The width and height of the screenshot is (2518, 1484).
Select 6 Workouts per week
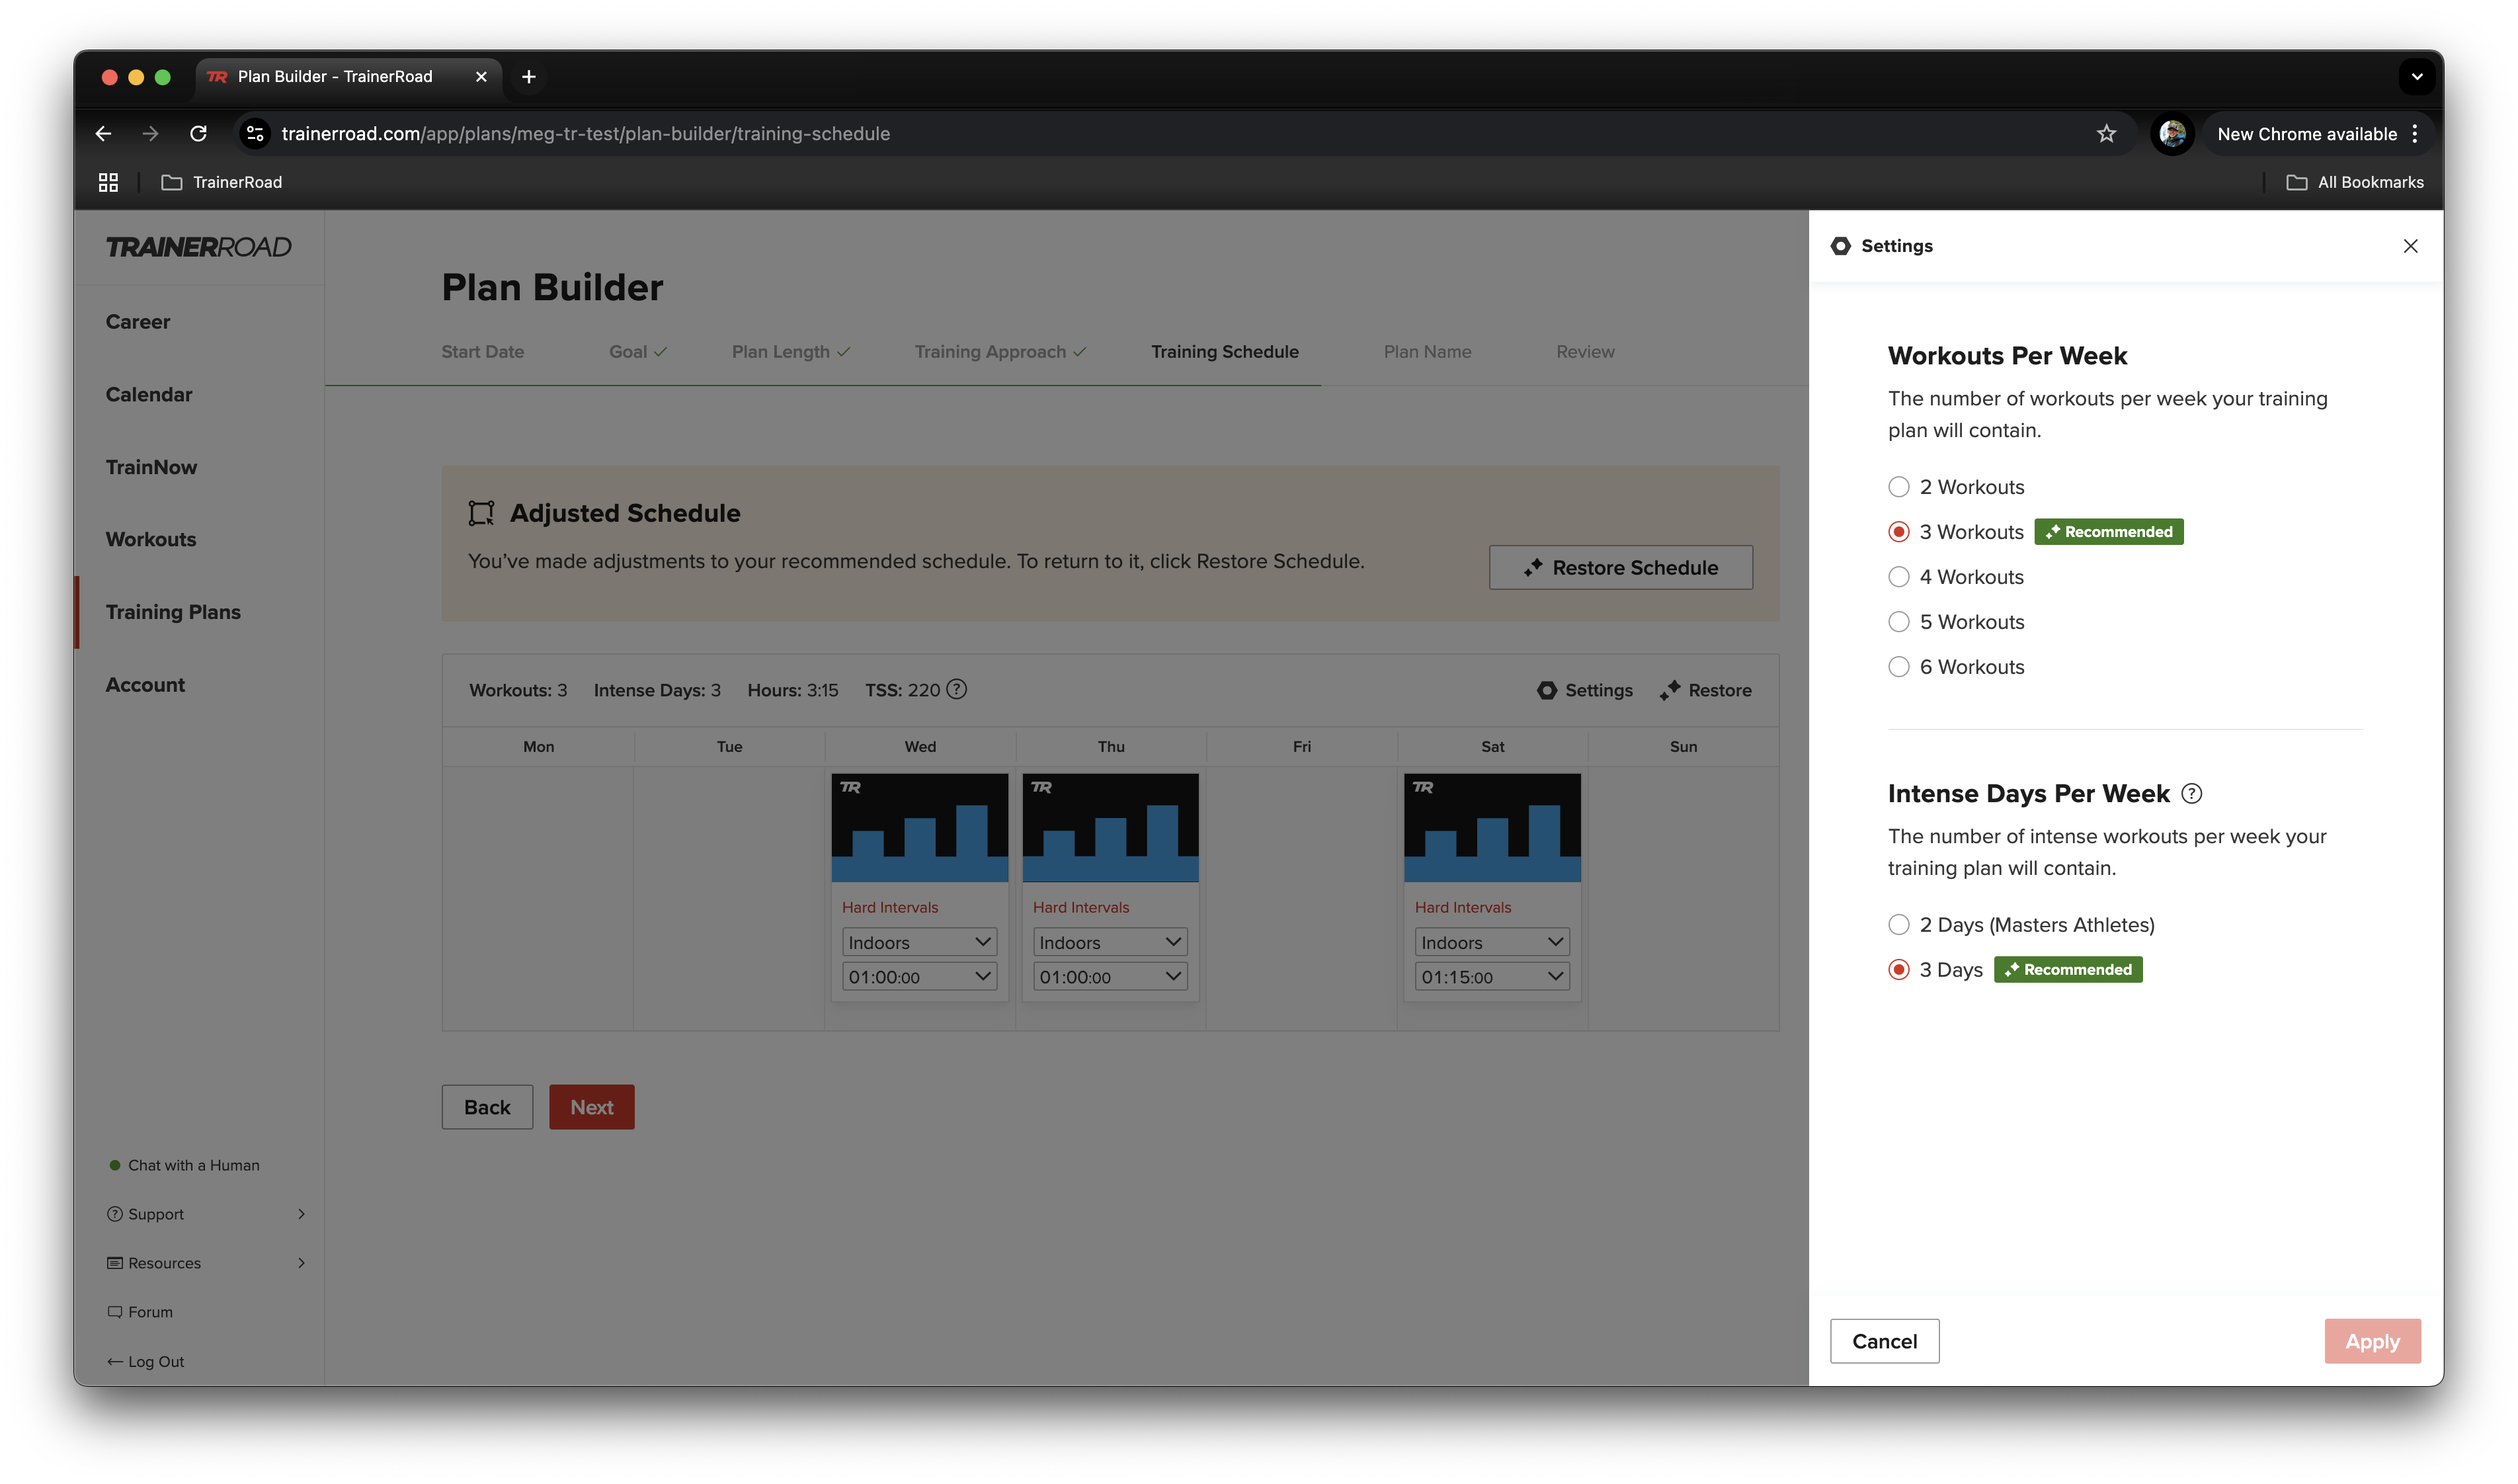1955,667
